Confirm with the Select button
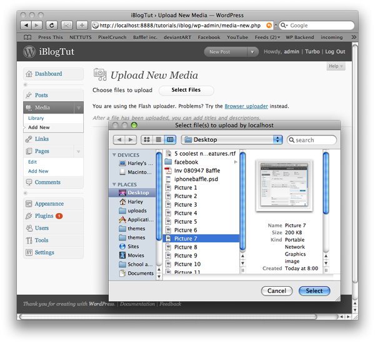The height and width of the screenshot is (343, 375). pos(314,291)
